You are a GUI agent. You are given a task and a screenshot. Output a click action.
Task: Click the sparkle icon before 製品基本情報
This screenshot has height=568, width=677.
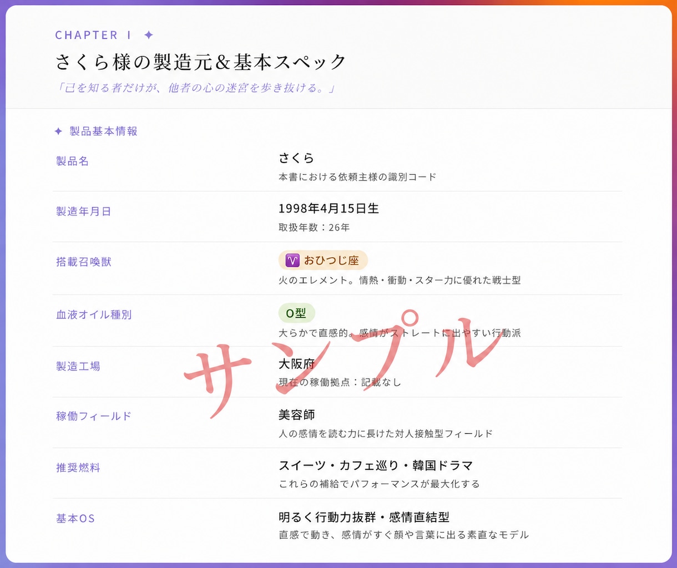pyautogui.click(x=58, y=131)
